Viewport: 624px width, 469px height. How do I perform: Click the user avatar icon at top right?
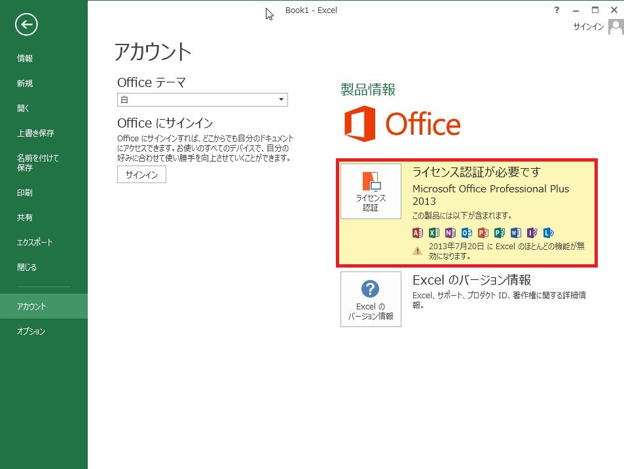pyautogui.click(x=615, y=27)
